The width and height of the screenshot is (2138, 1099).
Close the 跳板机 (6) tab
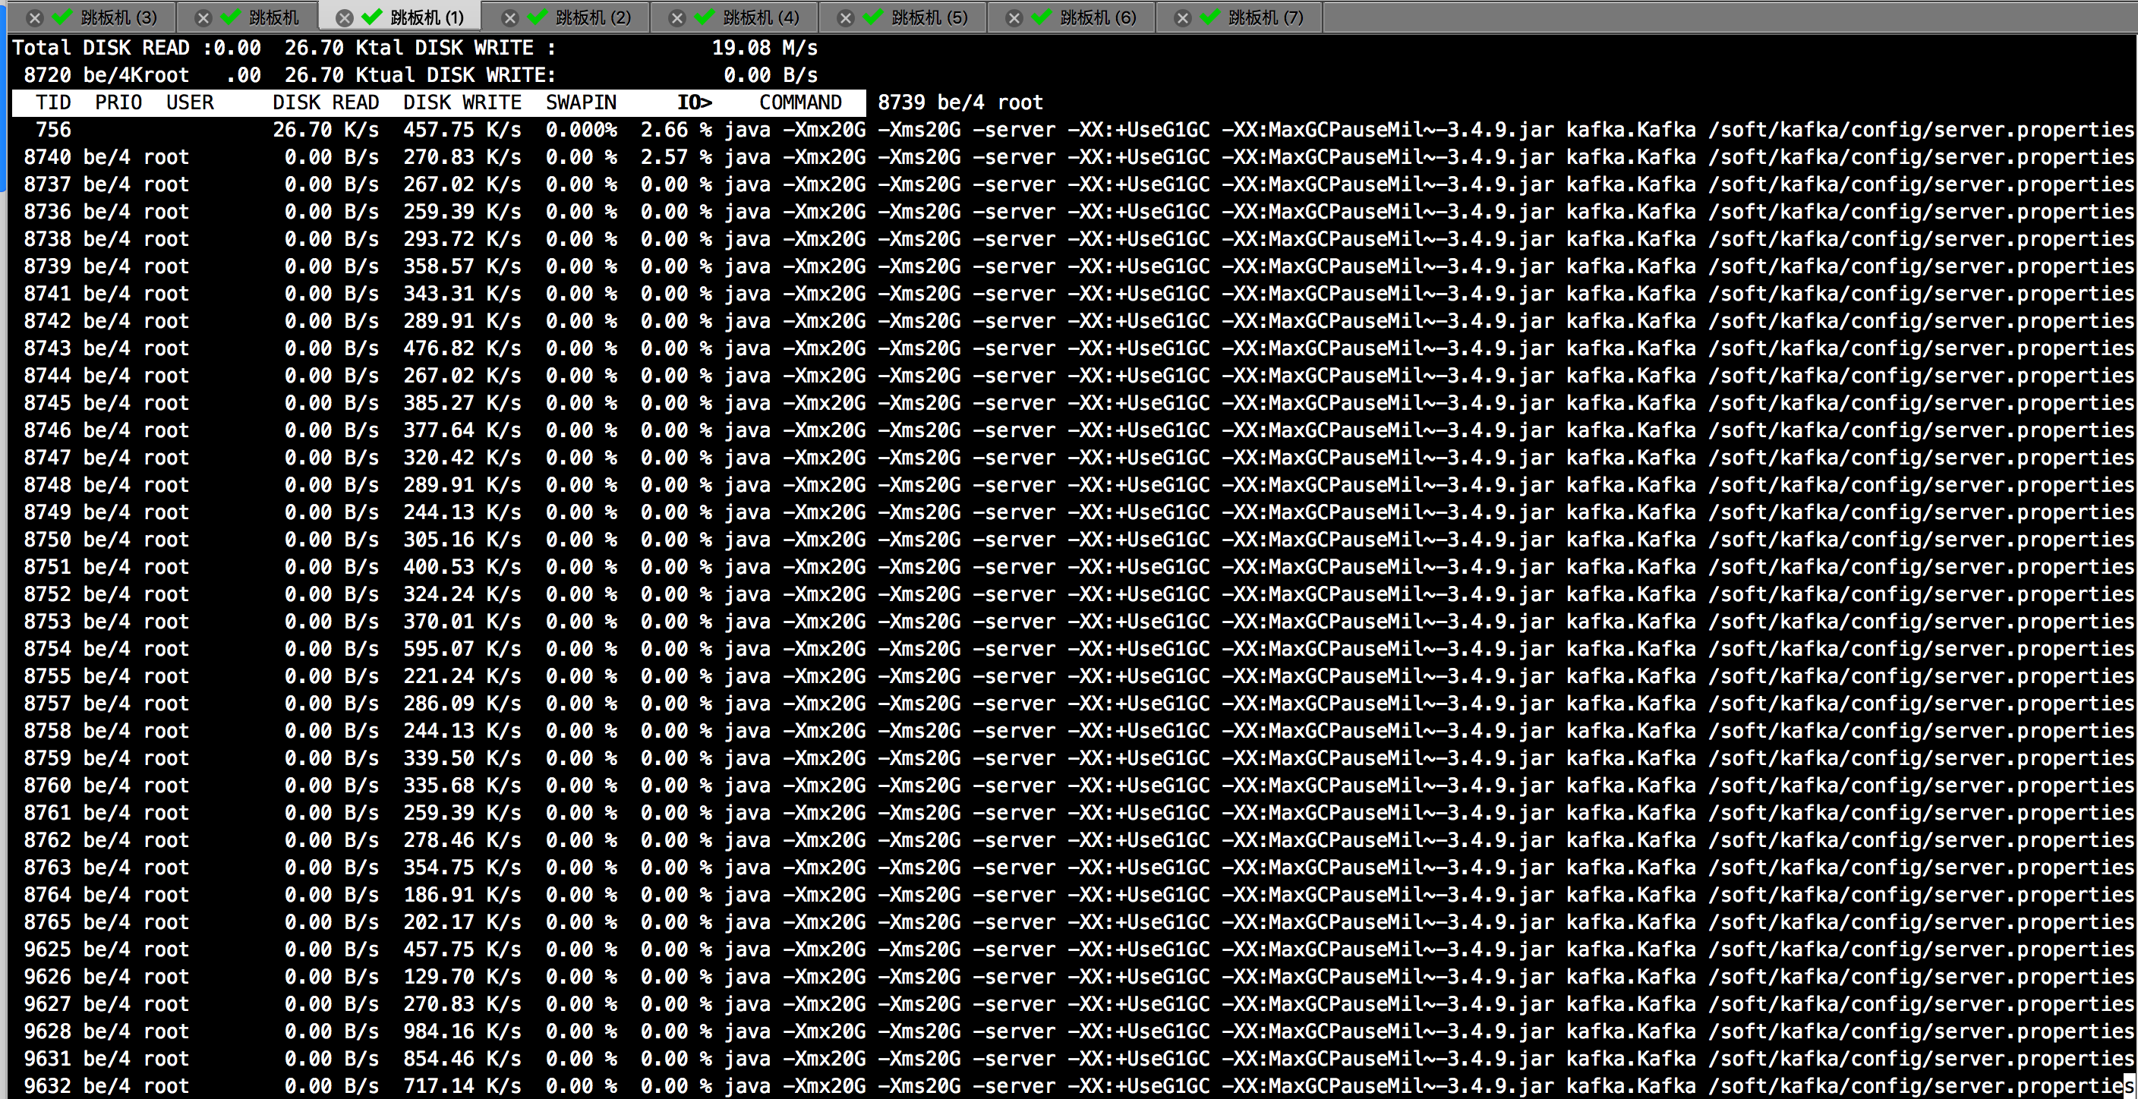click(x=1014, y=17)
